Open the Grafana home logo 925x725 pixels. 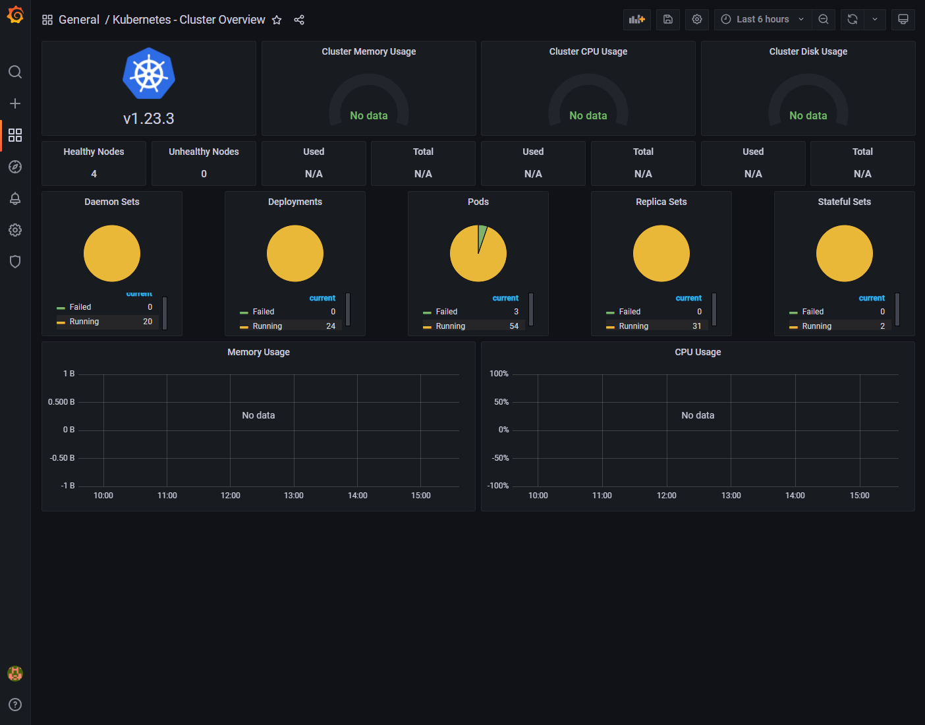15,15
